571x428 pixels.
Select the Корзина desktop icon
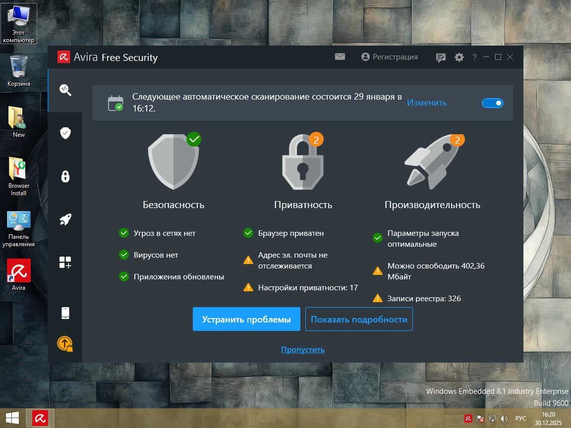[x=18, y=71]
